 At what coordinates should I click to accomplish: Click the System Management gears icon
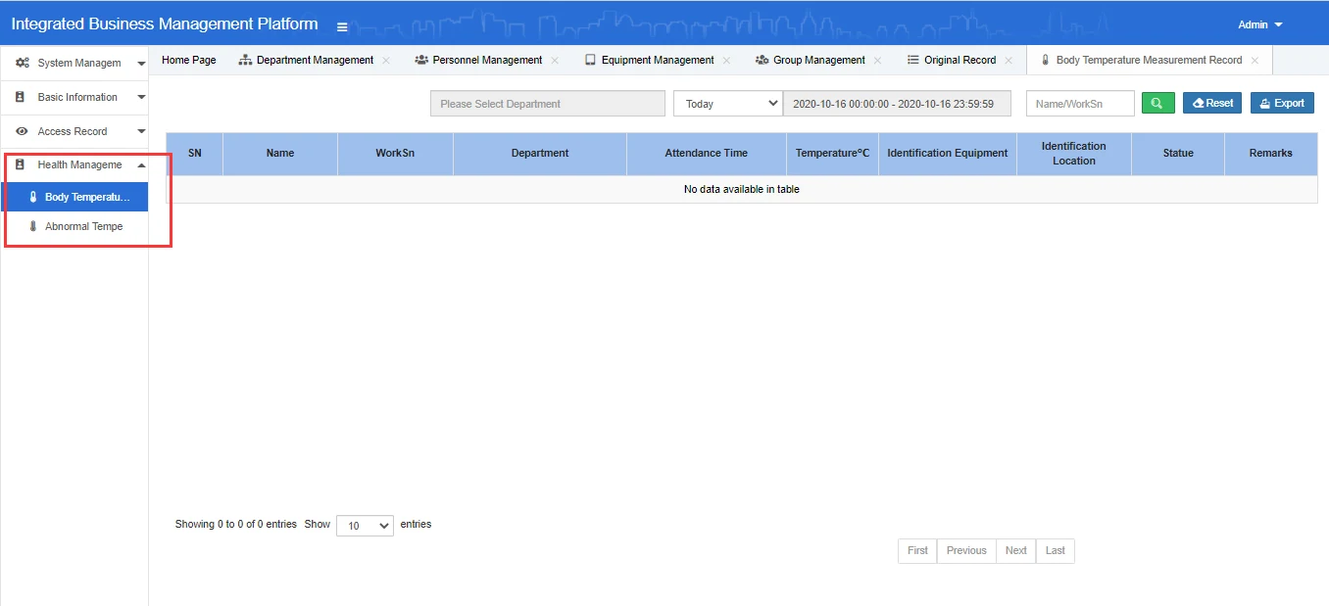click(x=23, y=63)
